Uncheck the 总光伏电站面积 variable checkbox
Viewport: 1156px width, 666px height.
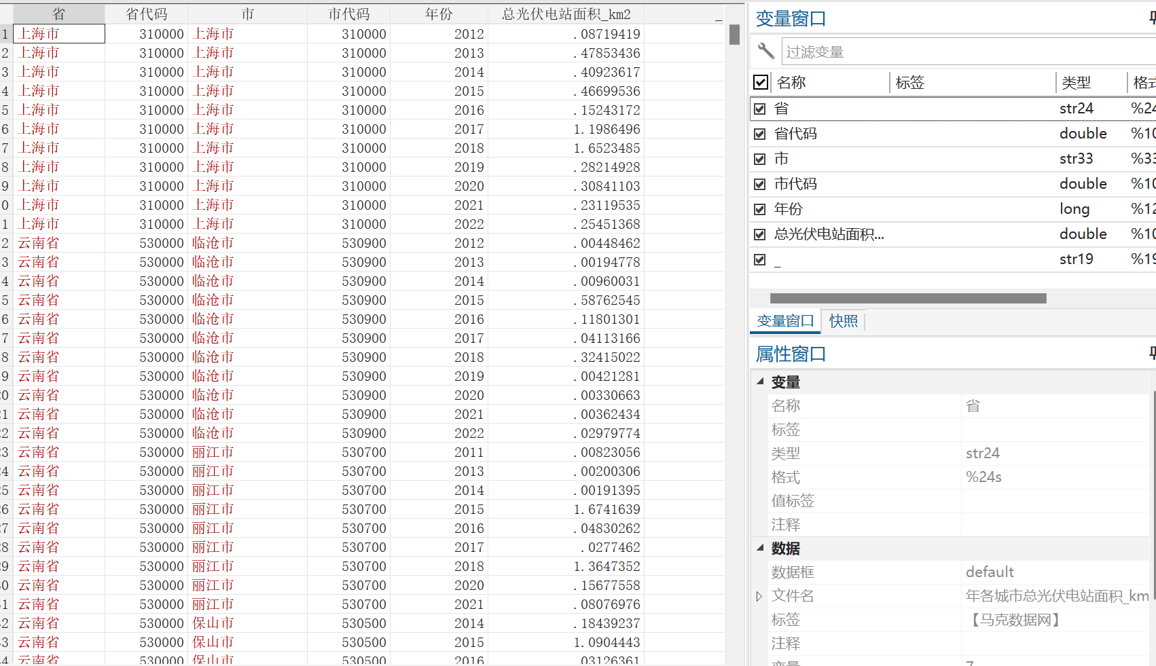tap(760, 234)
